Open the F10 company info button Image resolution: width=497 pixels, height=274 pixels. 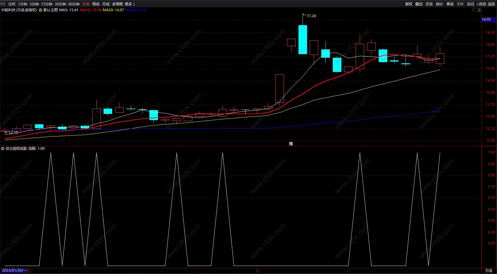tap(460, 4)
